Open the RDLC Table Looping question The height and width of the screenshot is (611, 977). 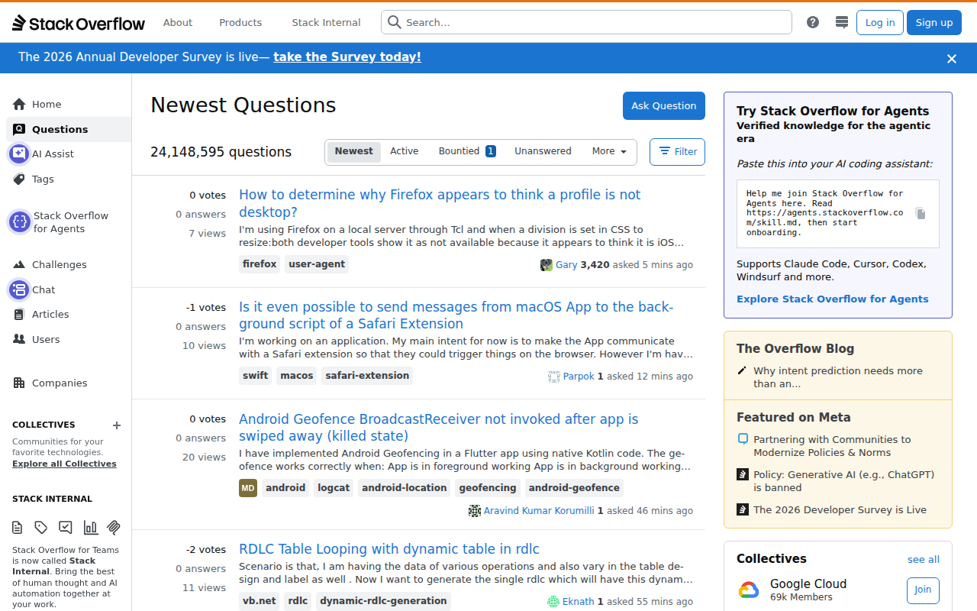[x=389, y=549]
